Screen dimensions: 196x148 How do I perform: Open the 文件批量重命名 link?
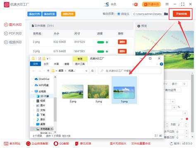click(141, 143)
